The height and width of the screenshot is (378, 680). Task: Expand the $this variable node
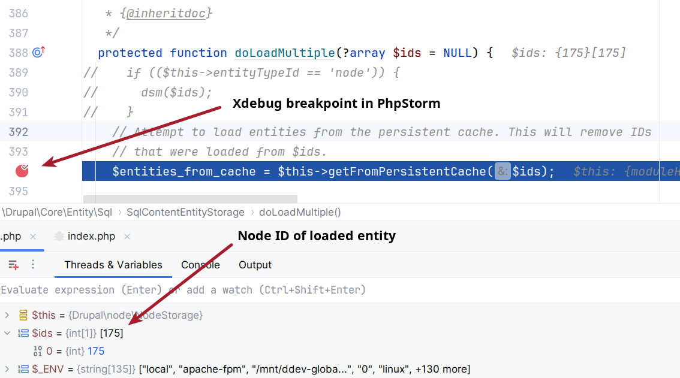7,315
